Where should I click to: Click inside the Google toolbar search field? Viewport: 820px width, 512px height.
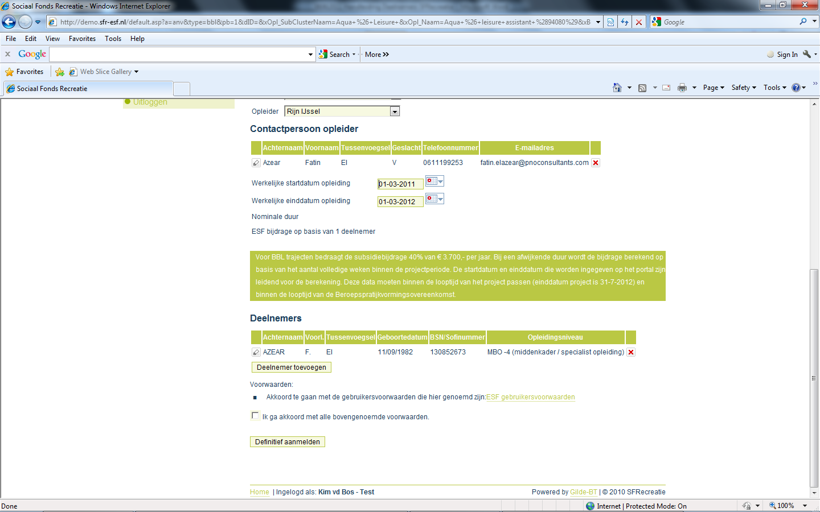[x=178, y=54]
